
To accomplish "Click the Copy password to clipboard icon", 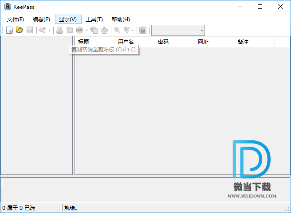I will pos(69,30).
